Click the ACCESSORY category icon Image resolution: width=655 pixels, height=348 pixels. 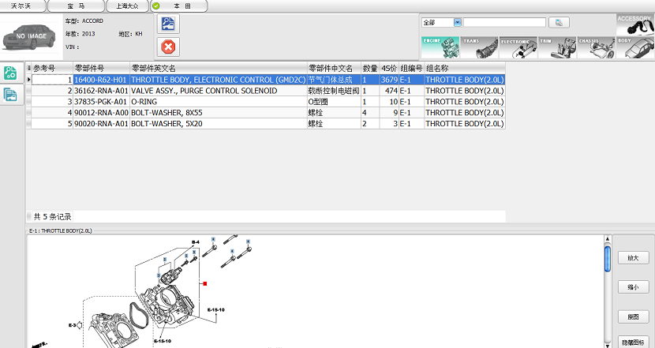click(x=635, y=24)
